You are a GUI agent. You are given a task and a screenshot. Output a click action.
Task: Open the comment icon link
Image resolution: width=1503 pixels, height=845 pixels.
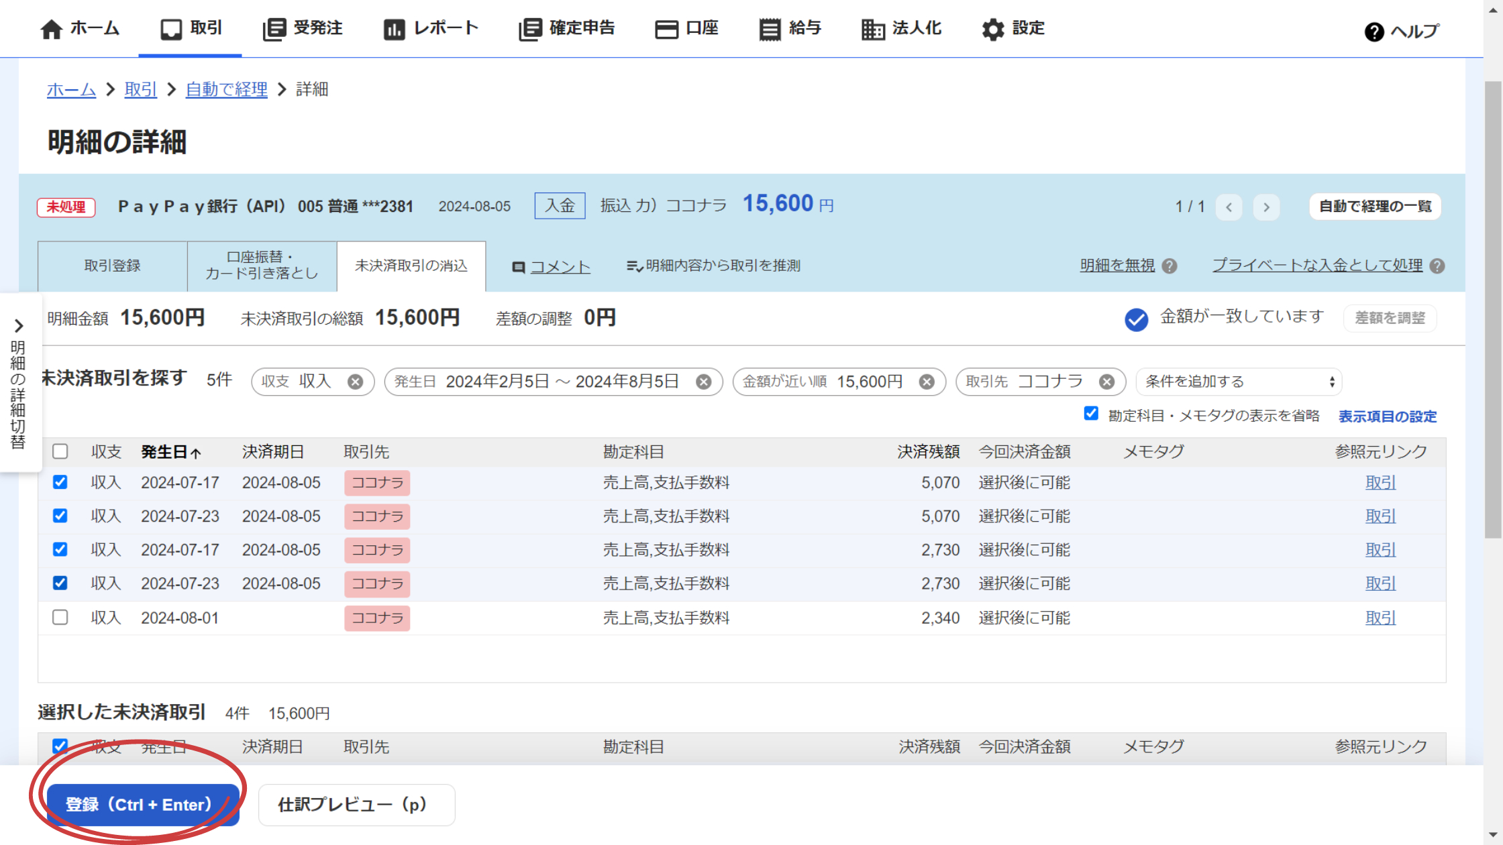519,267
